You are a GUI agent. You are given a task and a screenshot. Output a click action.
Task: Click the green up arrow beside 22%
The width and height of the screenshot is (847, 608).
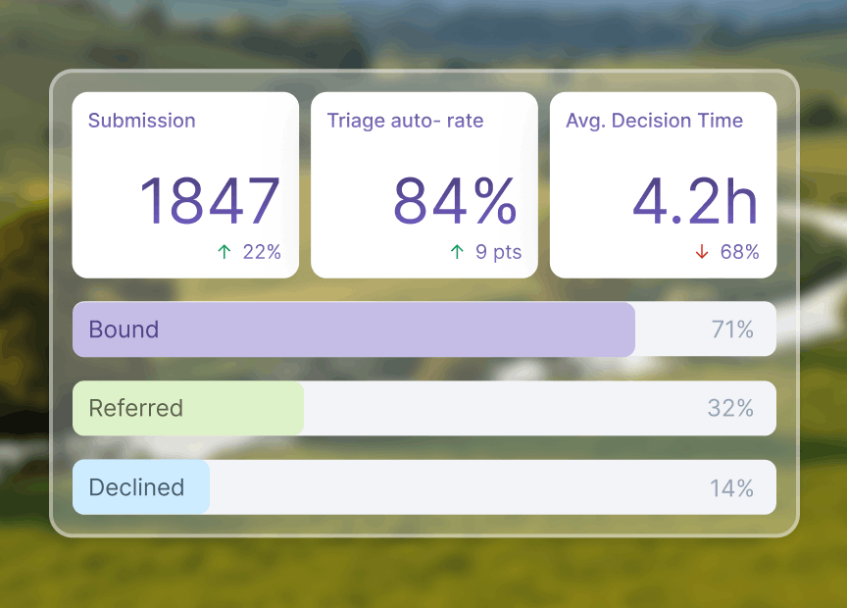click(x=224, y=251)
